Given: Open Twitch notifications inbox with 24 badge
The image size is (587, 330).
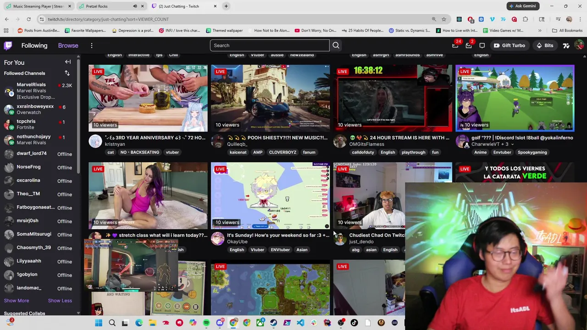Looking at the screenshot, I should [x=455, y=45].
